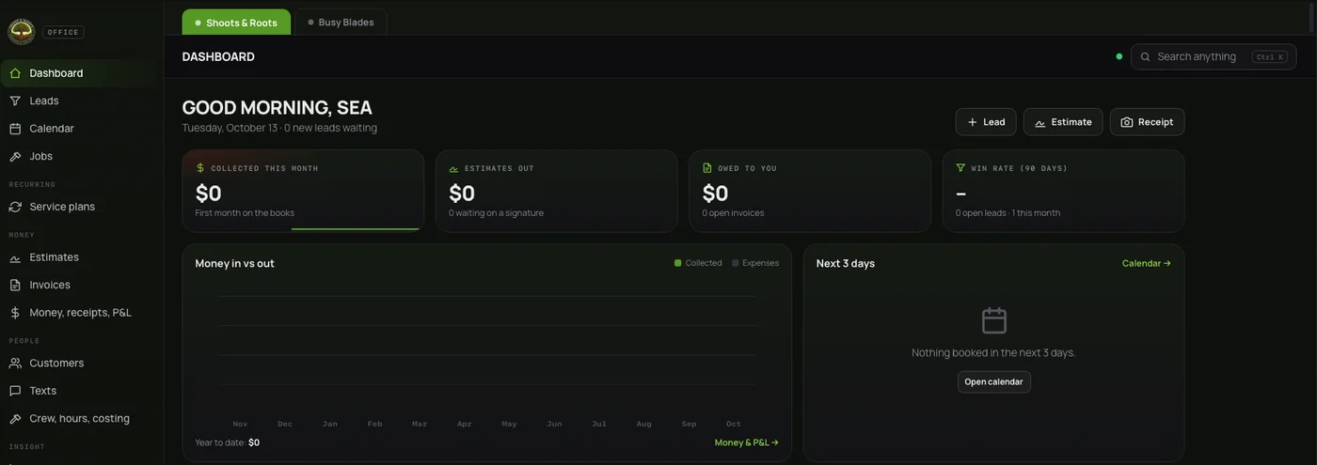Screen dimensions: 1317x465
Task: Click the green progress bar under Collected
Action: click(355, 229)
